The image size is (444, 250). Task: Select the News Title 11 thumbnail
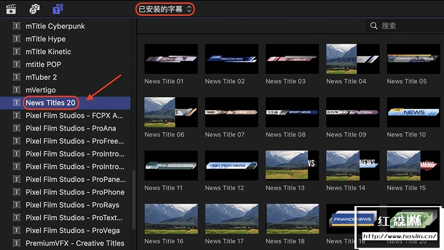pos(171,165)
